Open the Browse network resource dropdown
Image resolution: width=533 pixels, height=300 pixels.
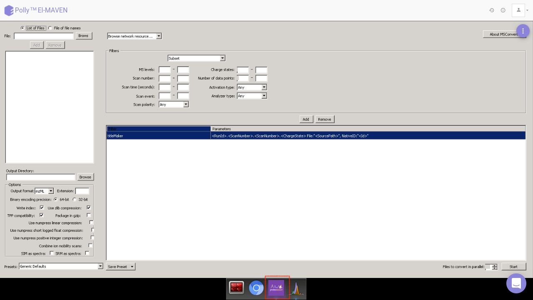pos(134,36)
